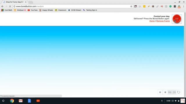186x104 pixels.
Task: Click the yellow highlighter extension icon
Action: point(149,6)
